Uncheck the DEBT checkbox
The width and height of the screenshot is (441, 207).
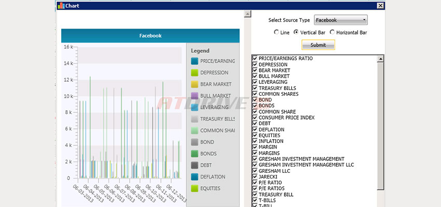[255, 123]
